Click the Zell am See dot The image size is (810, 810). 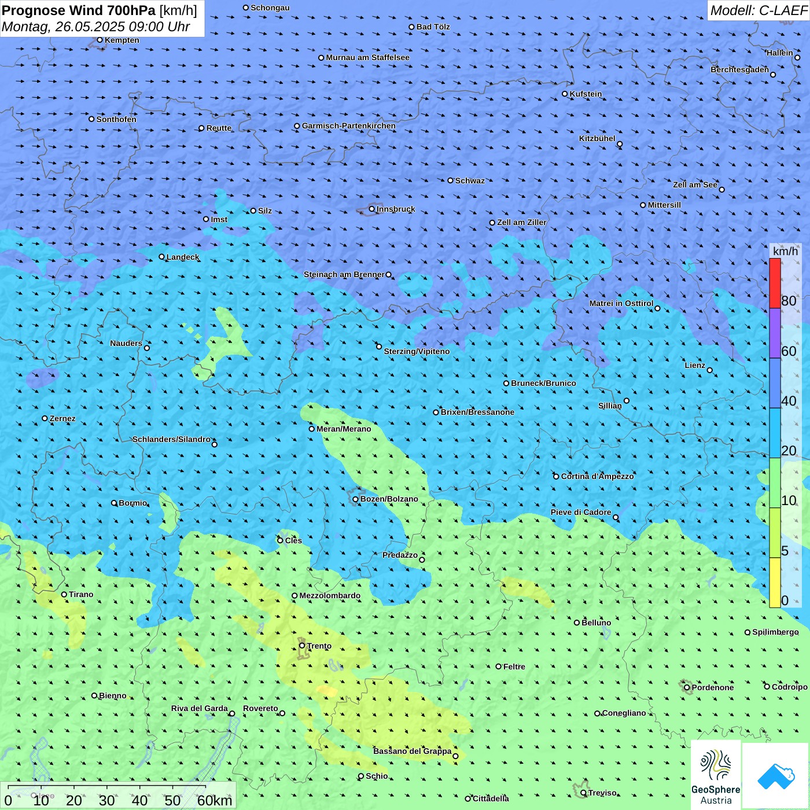[721, 189]
